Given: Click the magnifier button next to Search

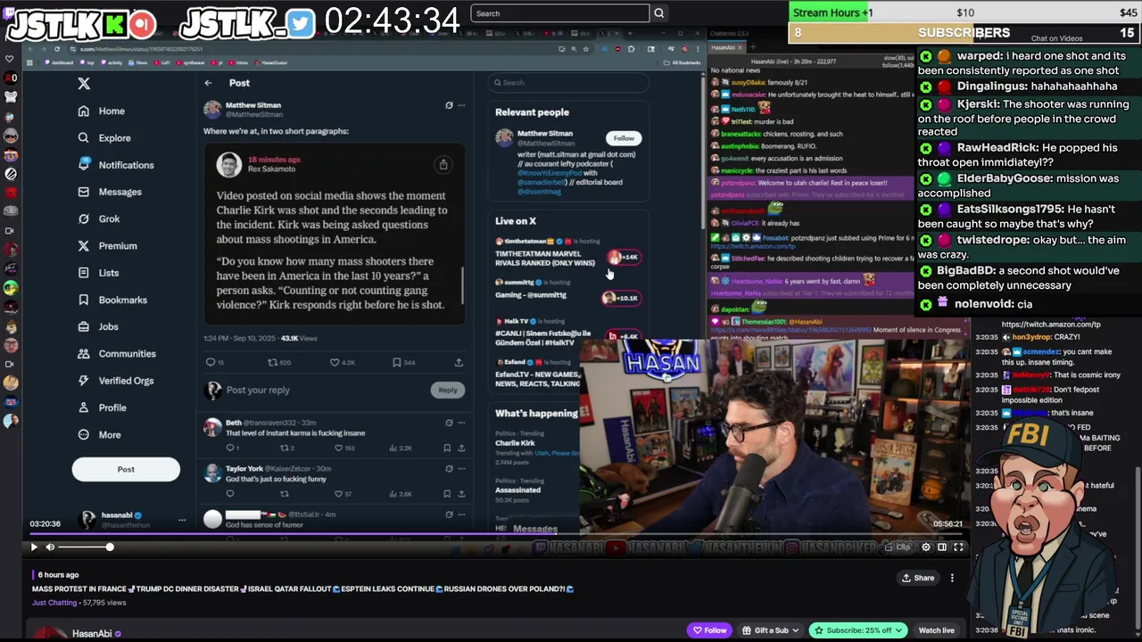Looking at the screenshot, I should tap(658, 13).
